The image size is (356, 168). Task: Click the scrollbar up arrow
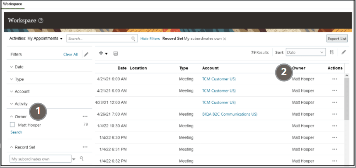346,75
